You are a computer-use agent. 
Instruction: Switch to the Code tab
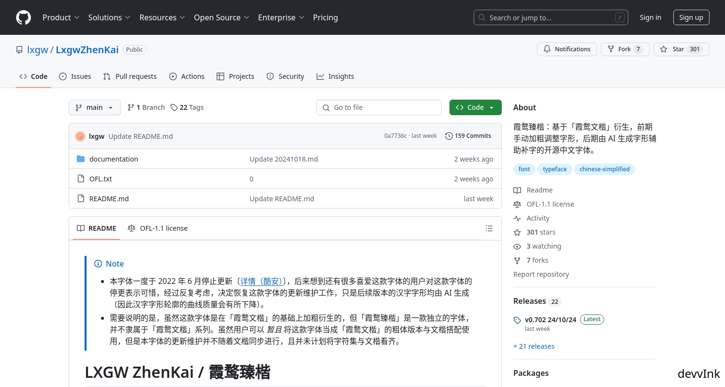point(33,76)
